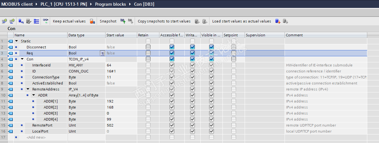The height and width of the screenshot is (143, 379).
Task: Click Keep actual values button
Action: (69, 21)
